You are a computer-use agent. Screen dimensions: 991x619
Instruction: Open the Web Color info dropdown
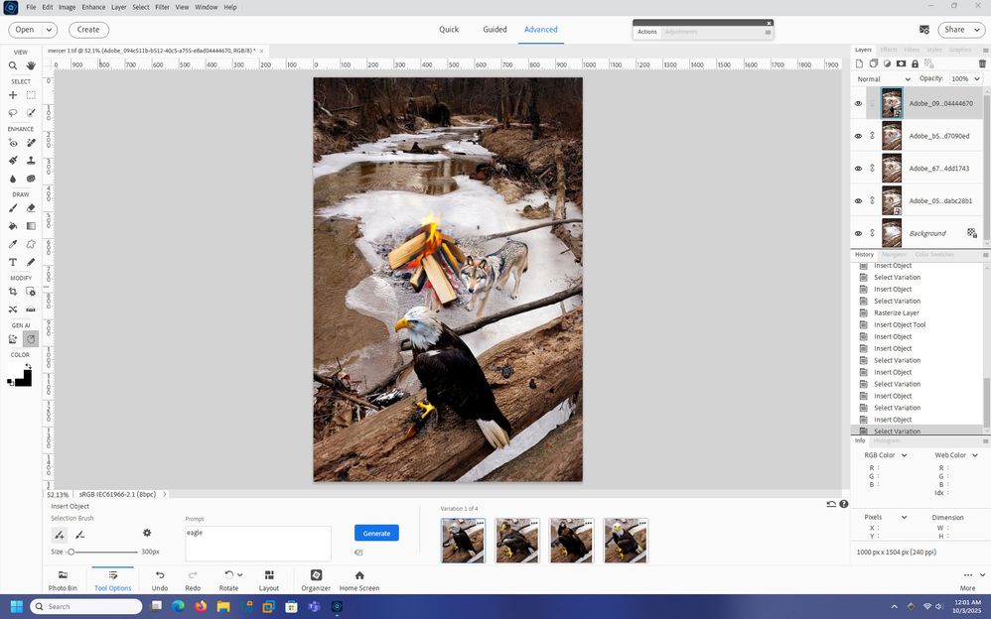pos(955,454)
